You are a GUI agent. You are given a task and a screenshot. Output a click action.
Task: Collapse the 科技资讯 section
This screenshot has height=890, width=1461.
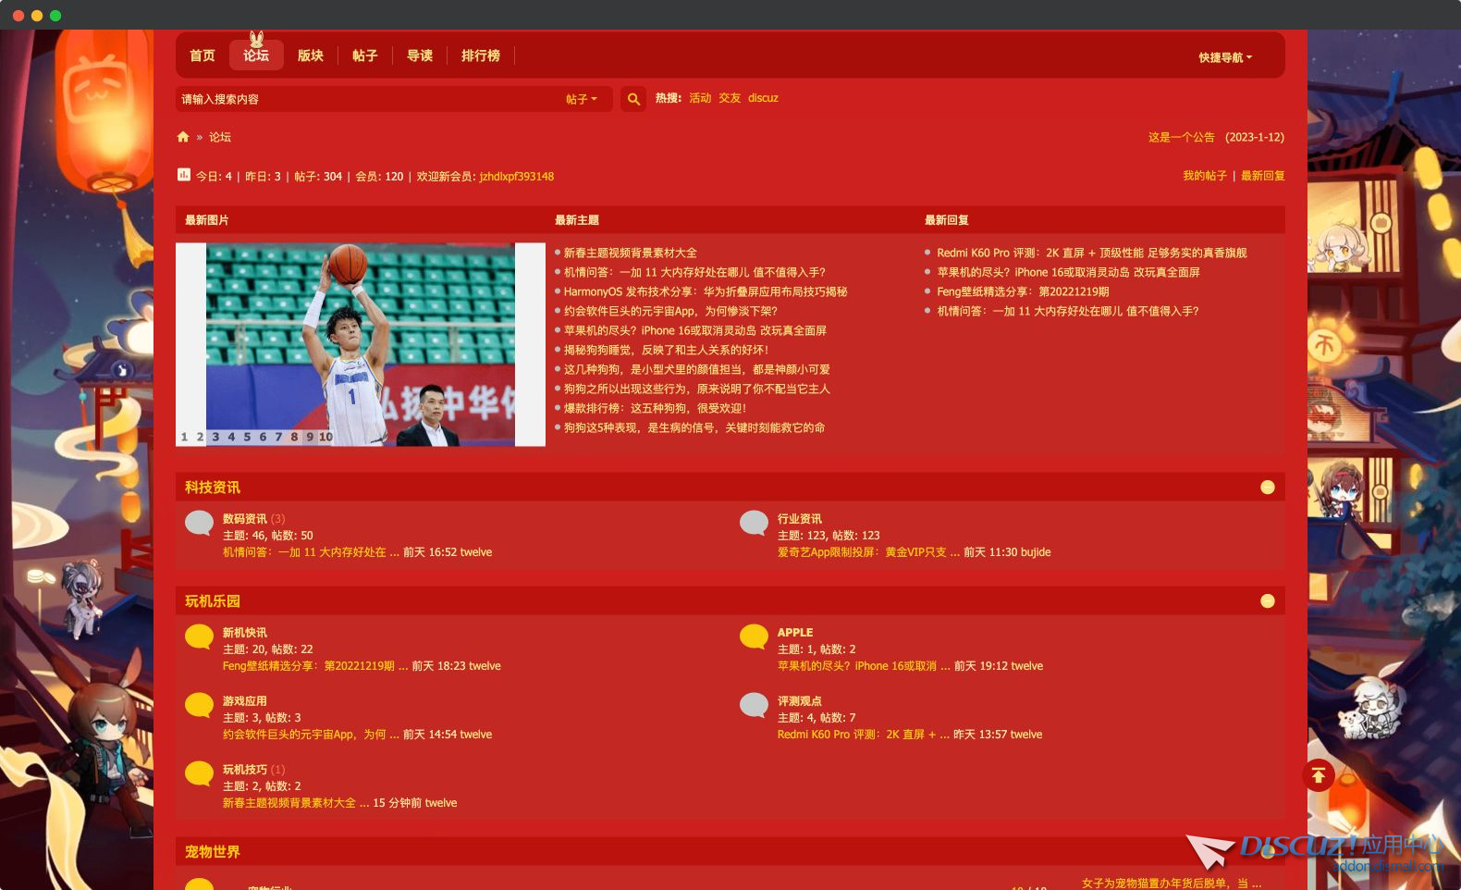click(x=1267, y=488)
